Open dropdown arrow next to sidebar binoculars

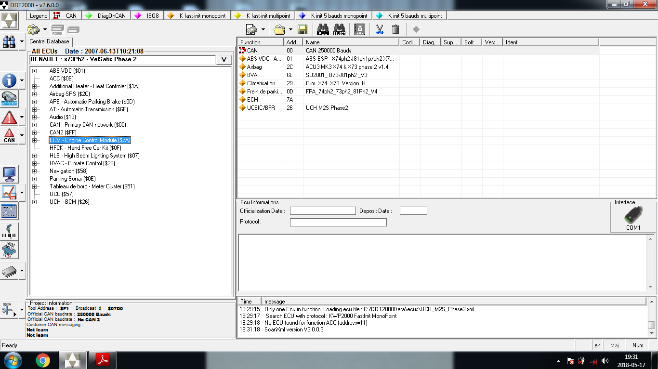[22, 42]
